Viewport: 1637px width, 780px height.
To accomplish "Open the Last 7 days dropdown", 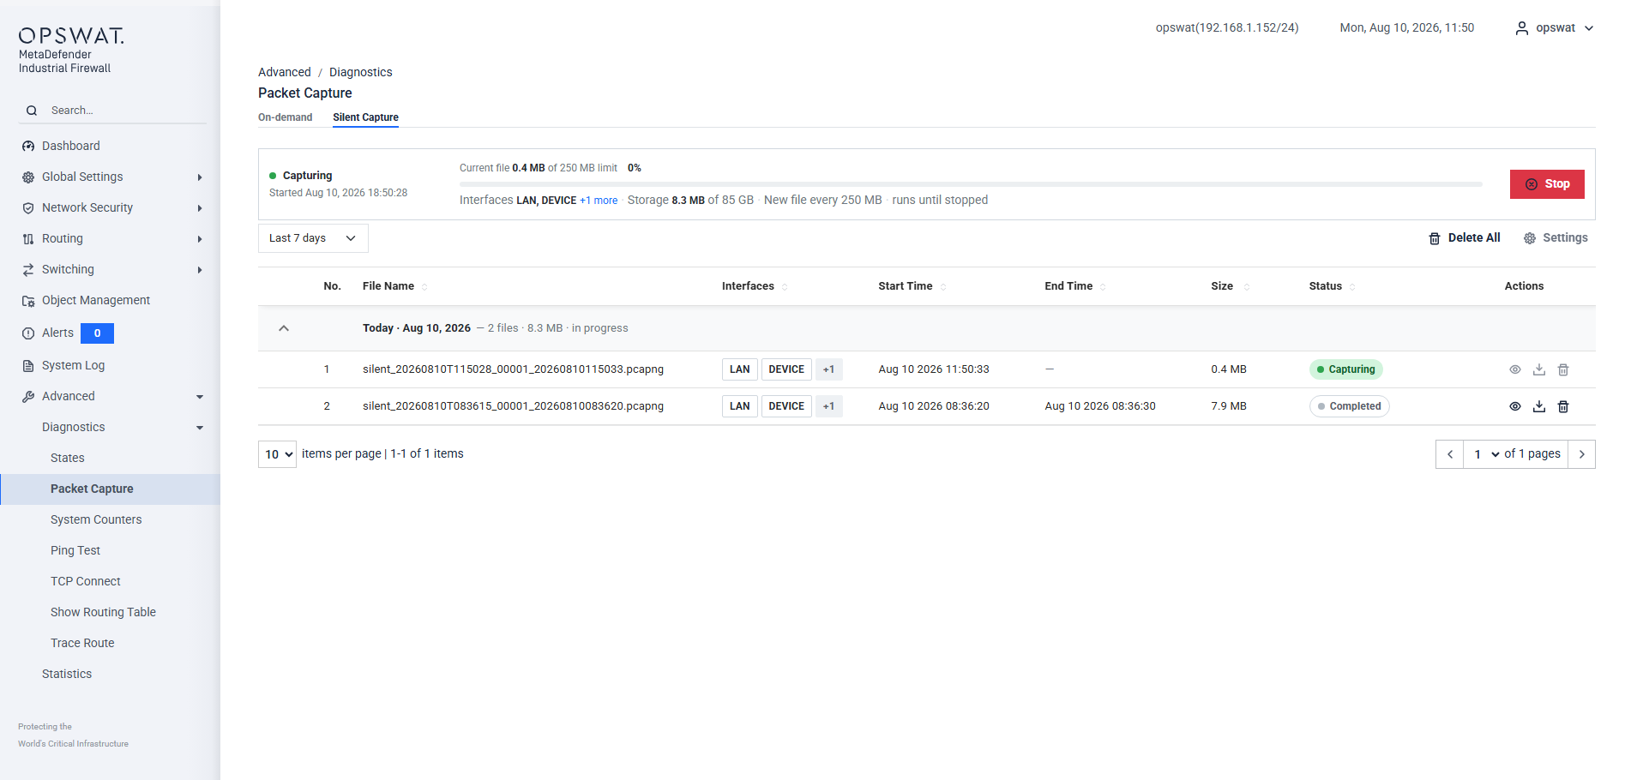I will coord(313,238).
